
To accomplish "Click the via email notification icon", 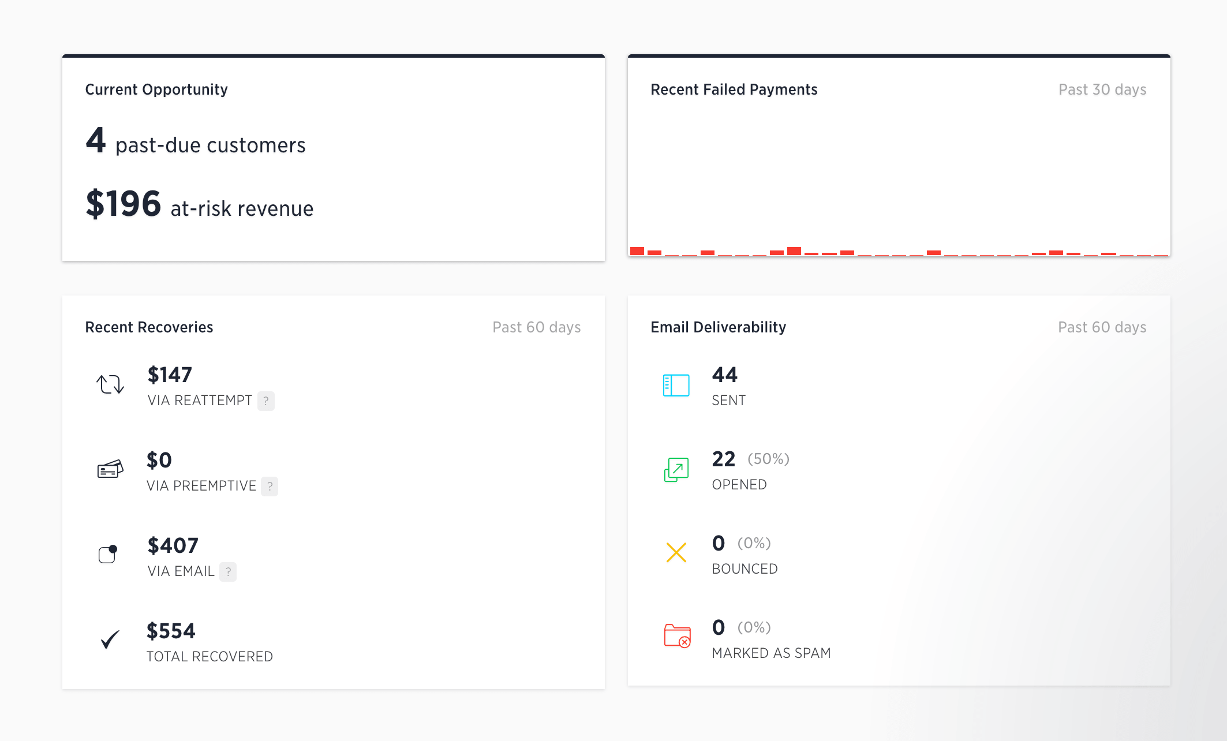I will pos(108,554).
